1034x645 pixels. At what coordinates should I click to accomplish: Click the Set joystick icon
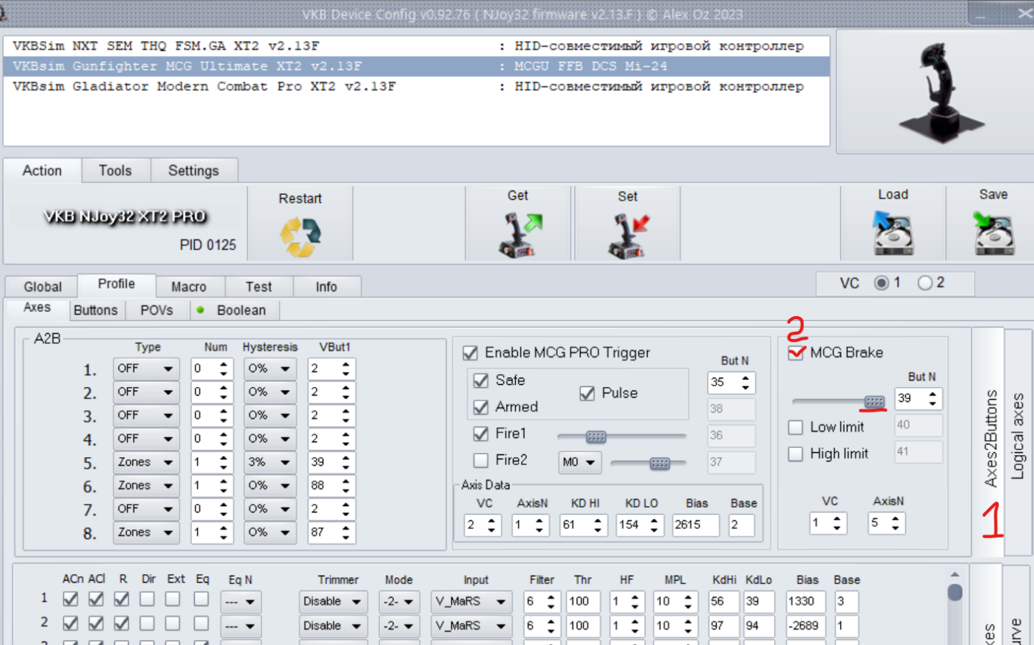[628, 235]
